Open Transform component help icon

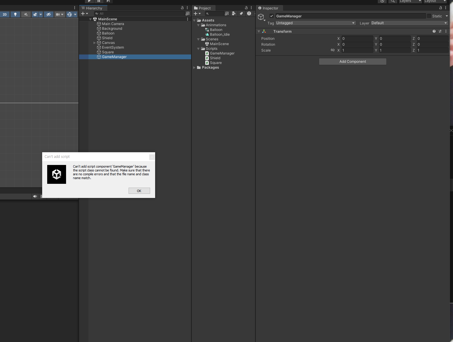pyautogui.click(x=434, y=31)
